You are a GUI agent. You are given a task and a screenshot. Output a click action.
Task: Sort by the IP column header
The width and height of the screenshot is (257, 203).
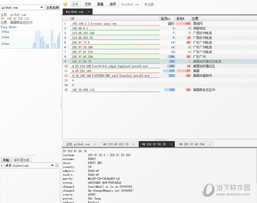115,19
